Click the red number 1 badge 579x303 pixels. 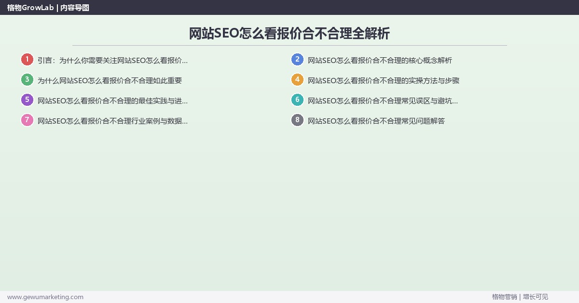pos(27,60)
